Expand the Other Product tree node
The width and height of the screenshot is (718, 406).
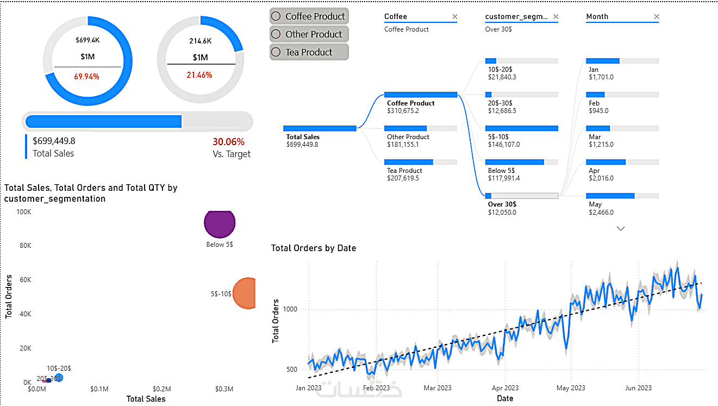(420, 128)
